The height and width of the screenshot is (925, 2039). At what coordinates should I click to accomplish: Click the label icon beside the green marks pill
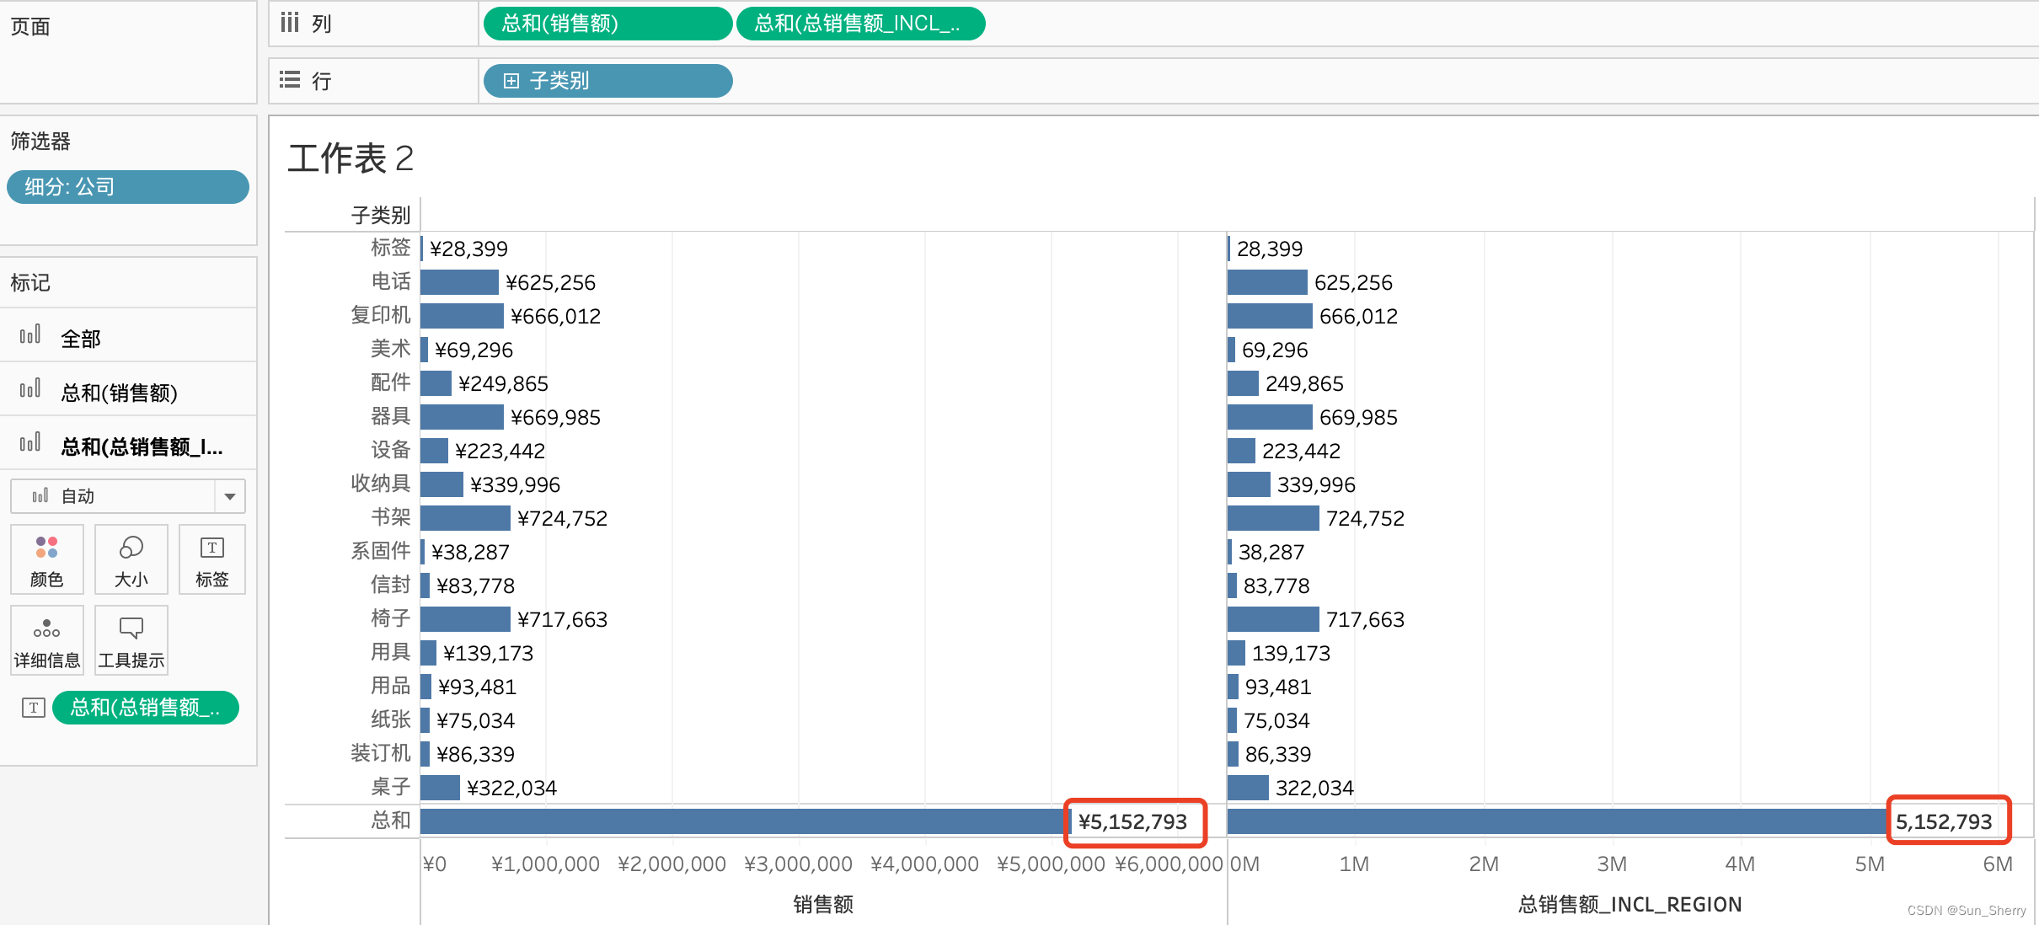(33, 708)
